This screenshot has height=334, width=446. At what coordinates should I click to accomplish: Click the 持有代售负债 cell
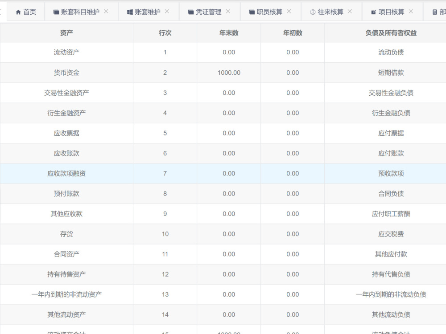click(391, 274)
